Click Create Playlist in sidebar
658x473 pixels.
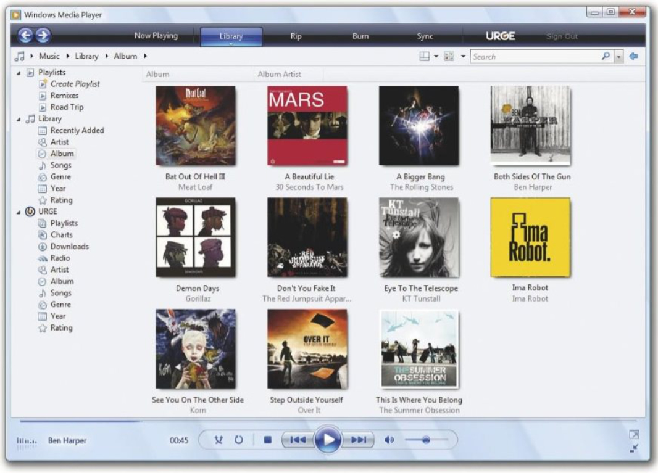pos(75,84)
